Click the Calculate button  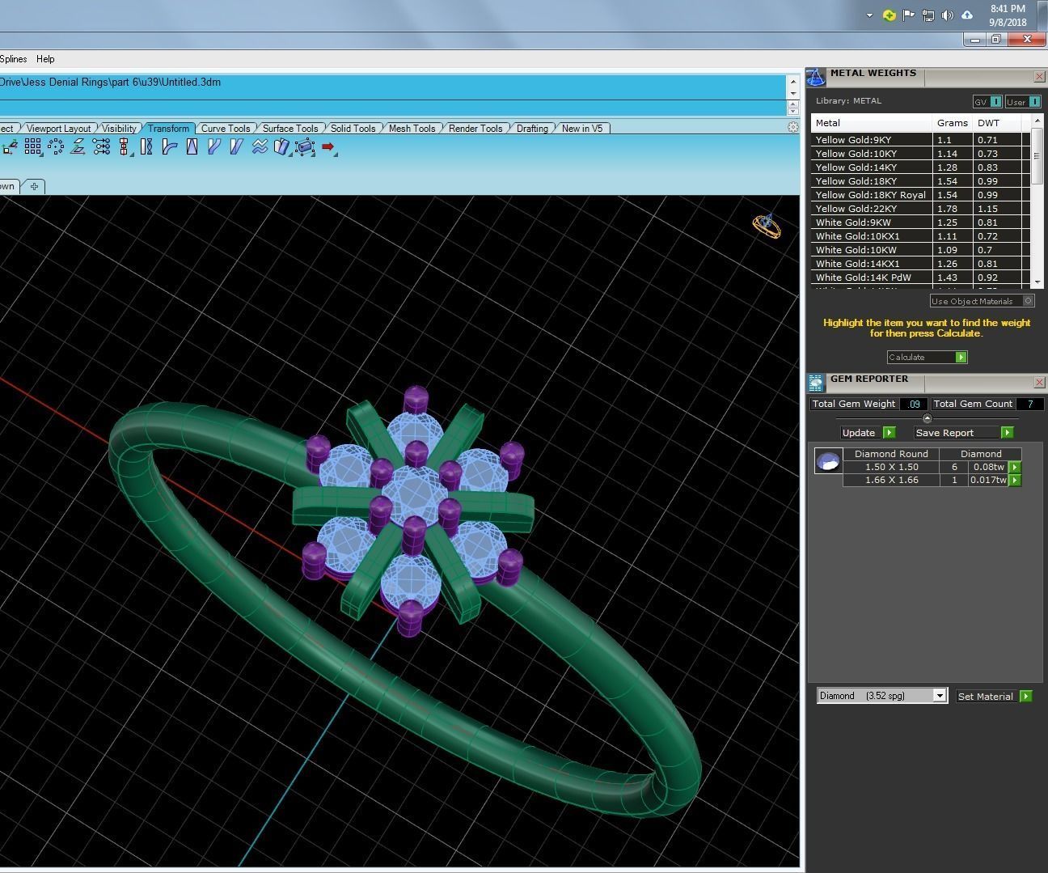pos(927,357)
